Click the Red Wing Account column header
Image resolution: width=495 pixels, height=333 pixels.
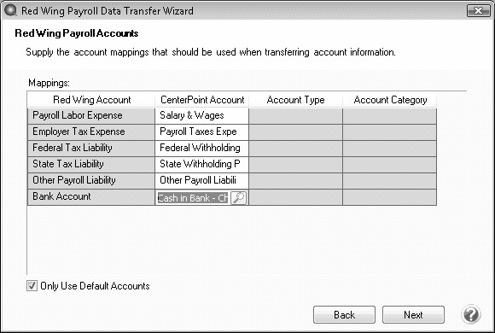click(91, 100)
